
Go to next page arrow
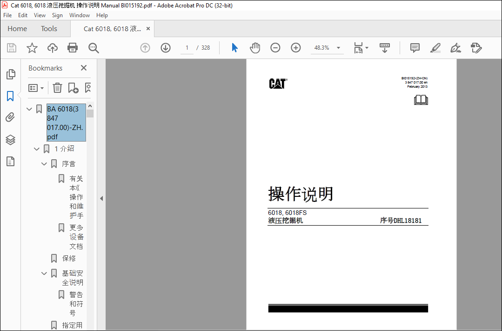coord(166,48)
